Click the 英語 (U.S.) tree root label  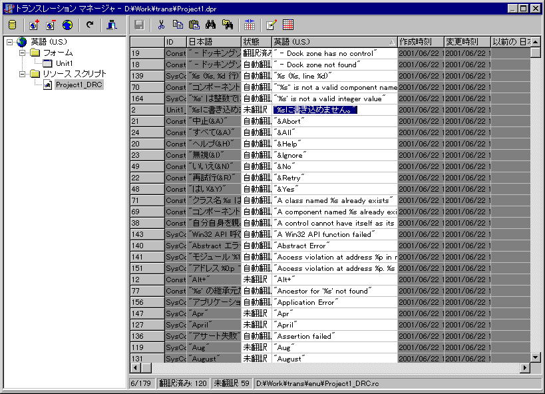pyautogui.click(x=49, y=42)
